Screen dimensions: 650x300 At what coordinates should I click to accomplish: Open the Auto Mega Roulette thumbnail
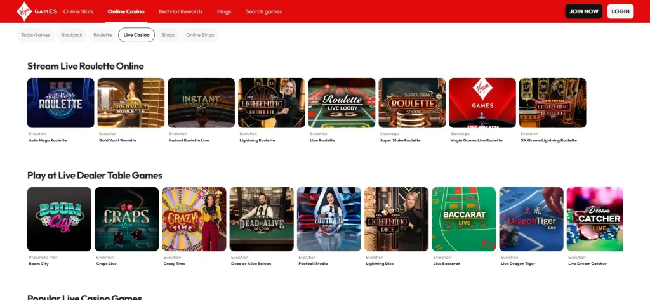(60, 103)
